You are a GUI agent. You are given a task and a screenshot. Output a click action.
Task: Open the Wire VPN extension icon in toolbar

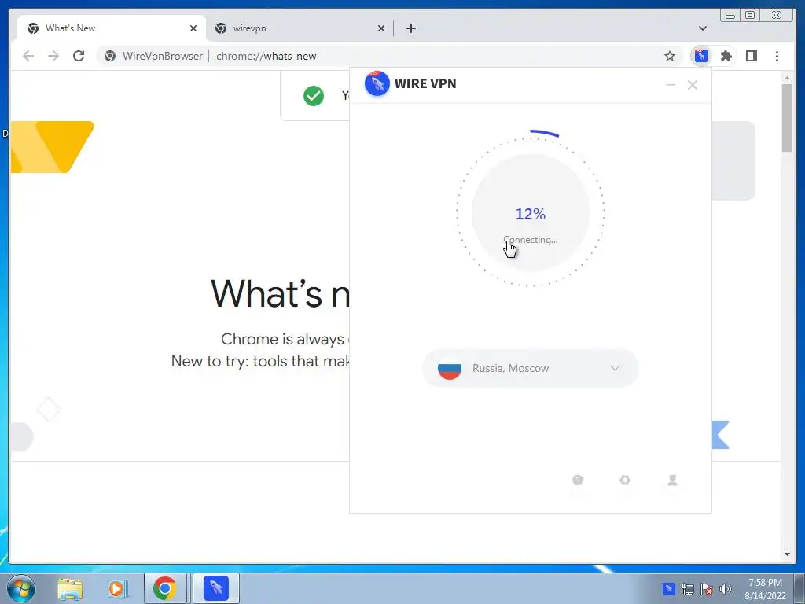click(700, 56)
